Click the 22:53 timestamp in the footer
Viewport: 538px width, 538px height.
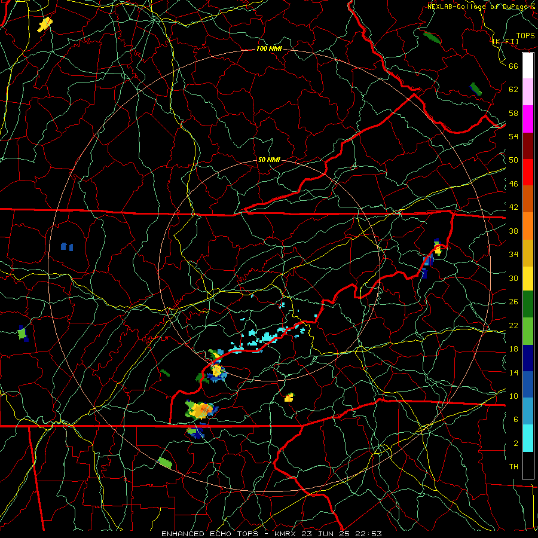(x=368, y=534)
